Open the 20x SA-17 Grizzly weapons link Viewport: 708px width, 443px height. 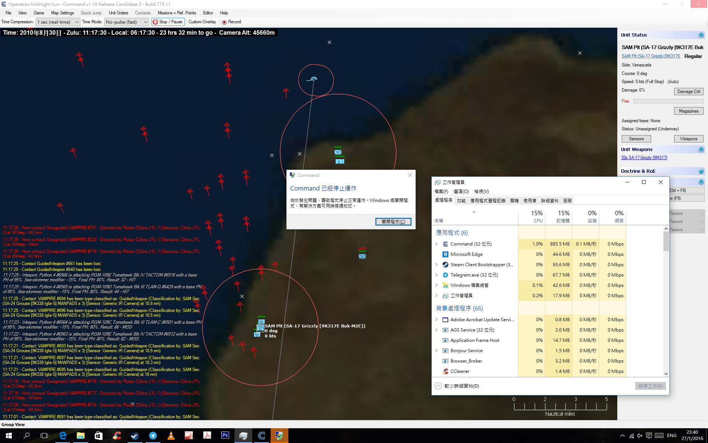(644, 158)
